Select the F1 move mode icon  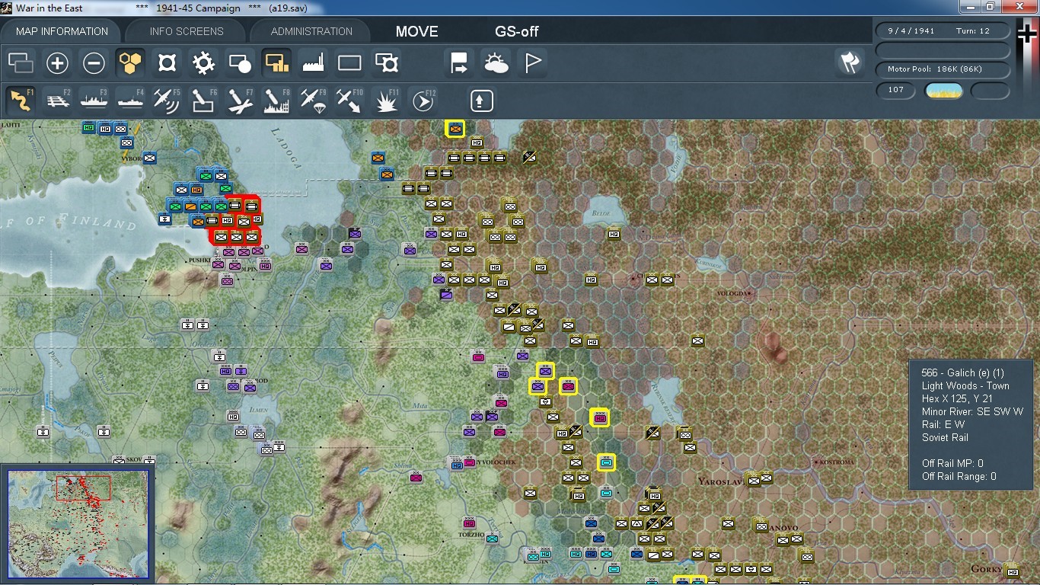[x=21, y=100]
